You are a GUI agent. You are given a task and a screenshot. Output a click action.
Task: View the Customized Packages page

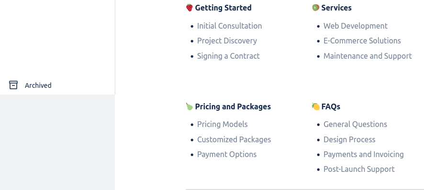click(x=234, y=139)
